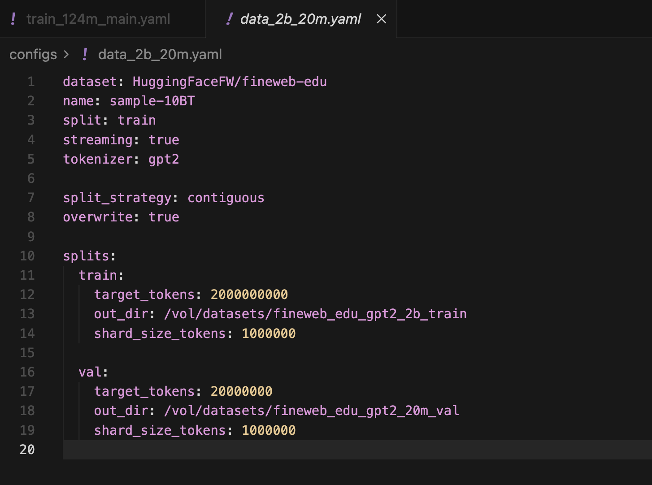Click the tokenizer value gpt2
Viewport: 652px width, 485px height.
[164, 159]
